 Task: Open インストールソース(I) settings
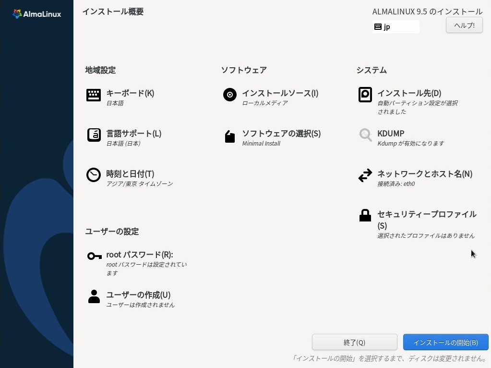coord(280,93)
